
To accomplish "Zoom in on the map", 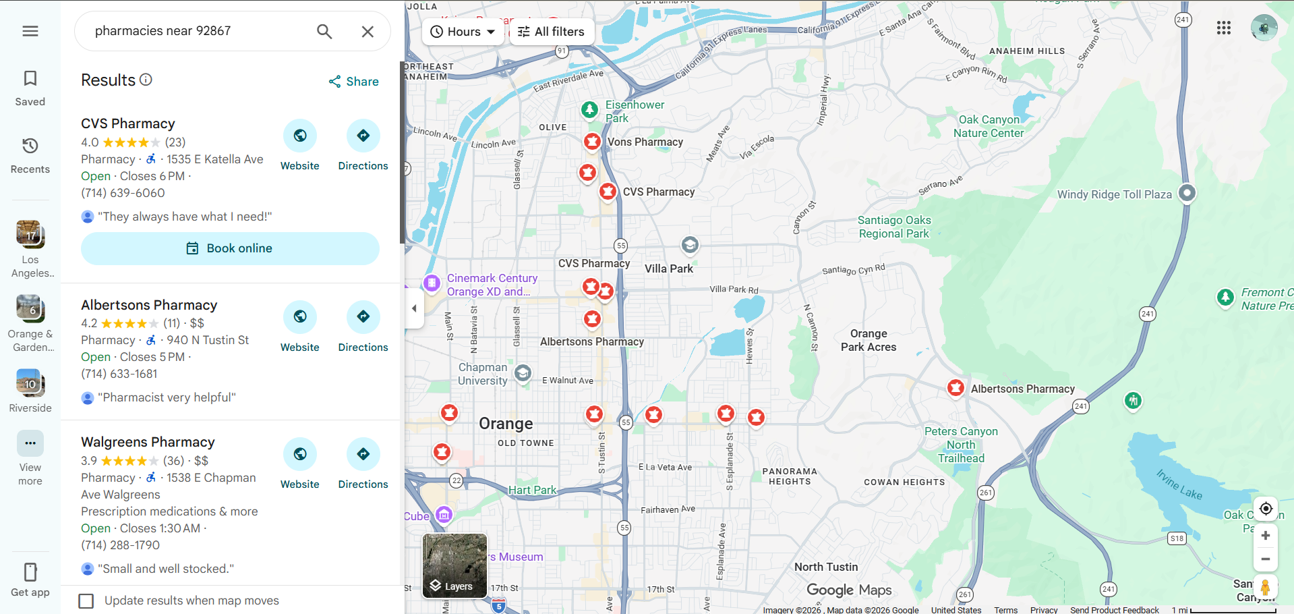I will 1266,536.
